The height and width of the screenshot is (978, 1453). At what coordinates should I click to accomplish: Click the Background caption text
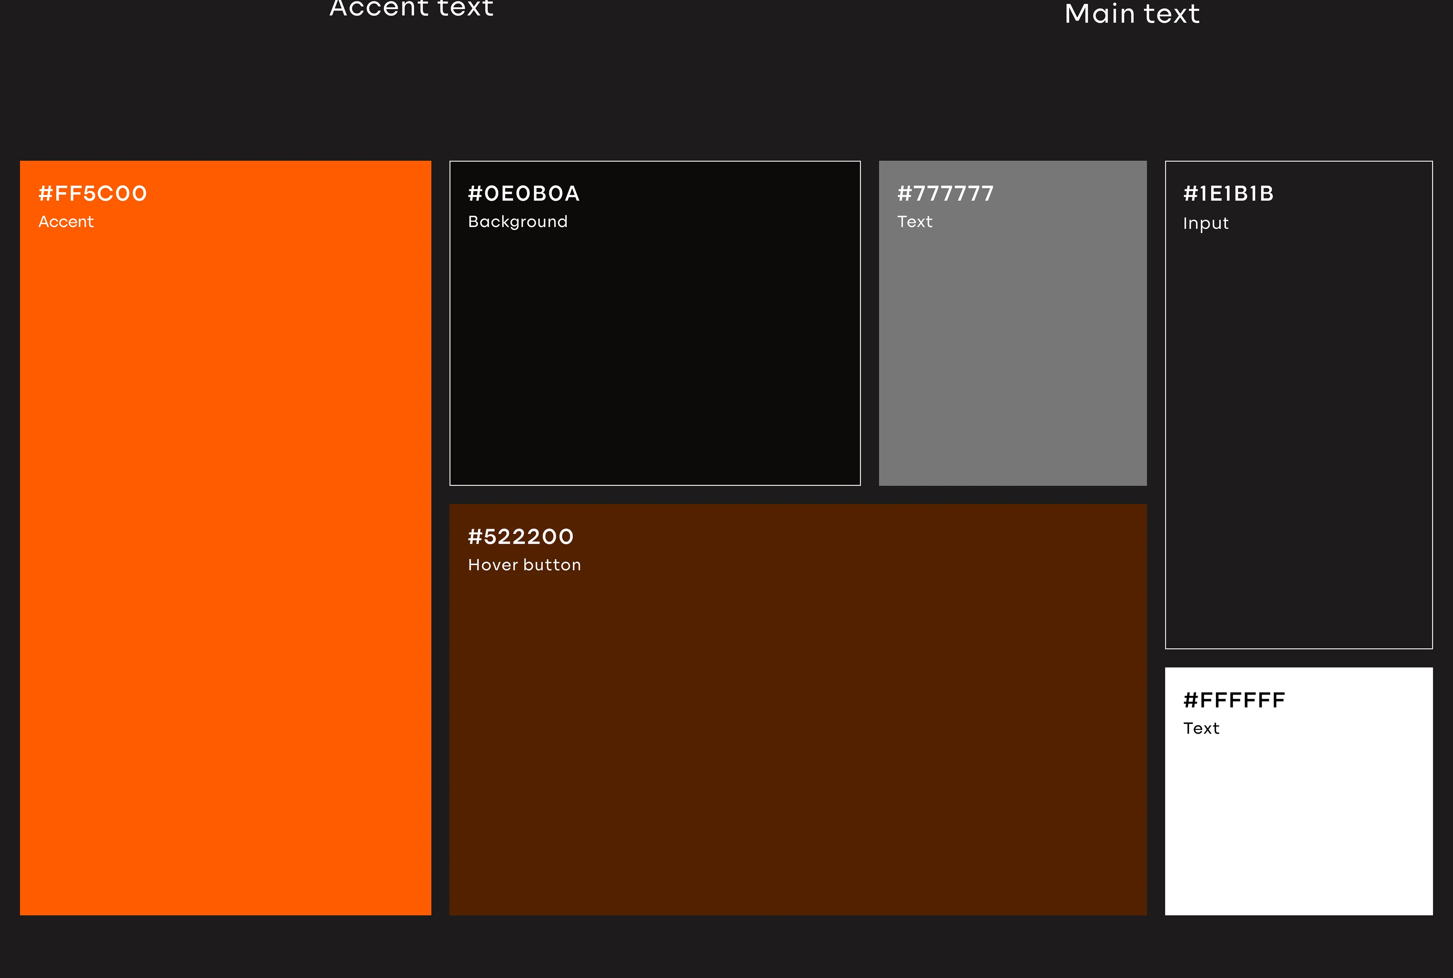(x=517, y=221)
